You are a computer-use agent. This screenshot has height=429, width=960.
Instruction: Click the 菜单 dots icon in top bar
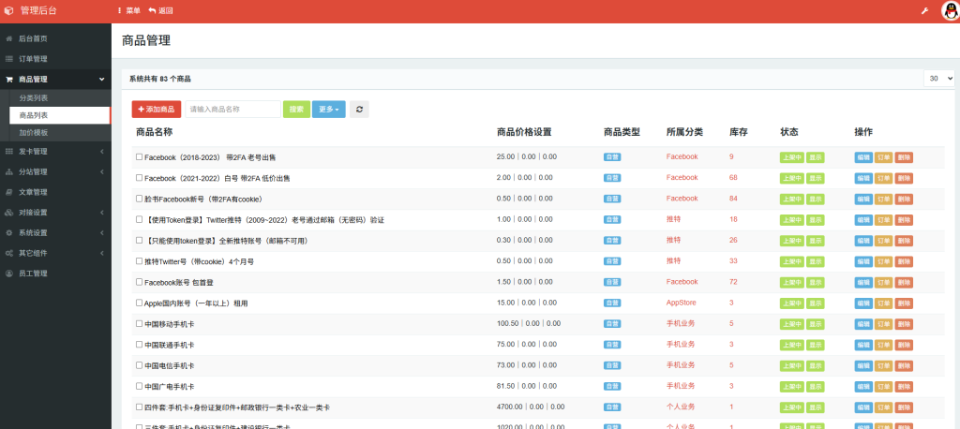pyautogui.click(x=119, y=10)
